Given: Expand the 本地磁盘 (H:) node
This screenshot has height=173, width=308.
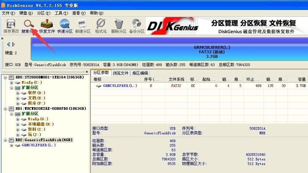Looking at the screenshot, I should pyautogui.click(x=18, y=124).
